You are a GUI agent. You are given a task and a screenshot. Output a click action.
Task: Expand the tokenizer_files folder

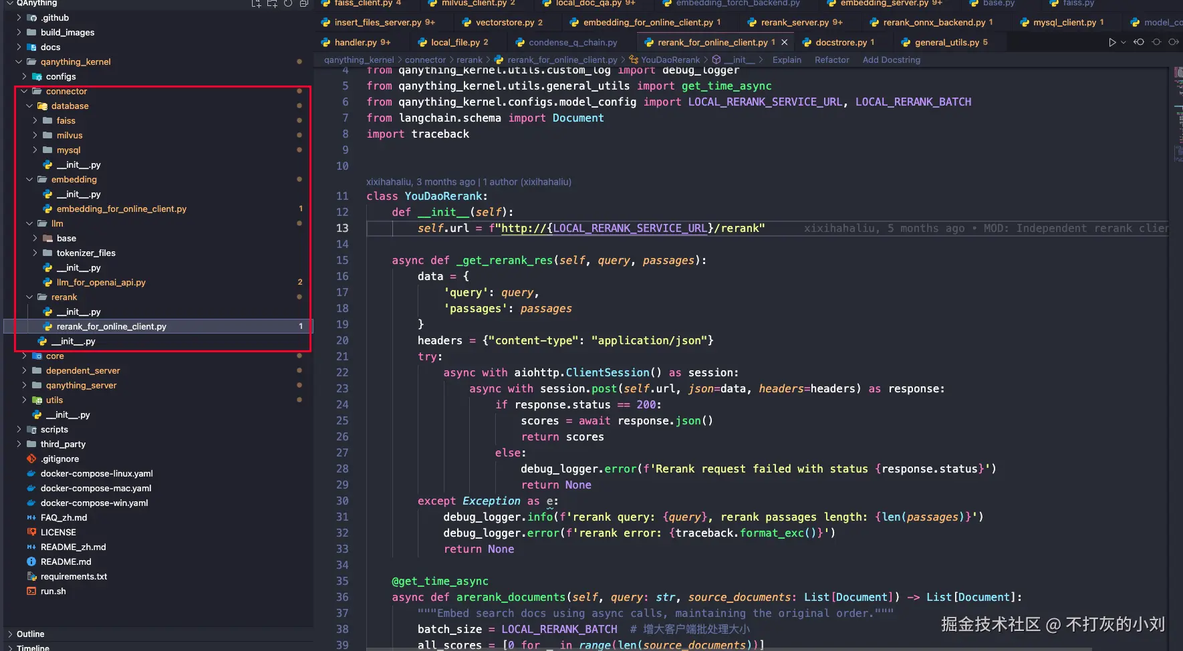click(x=35, y=253)
